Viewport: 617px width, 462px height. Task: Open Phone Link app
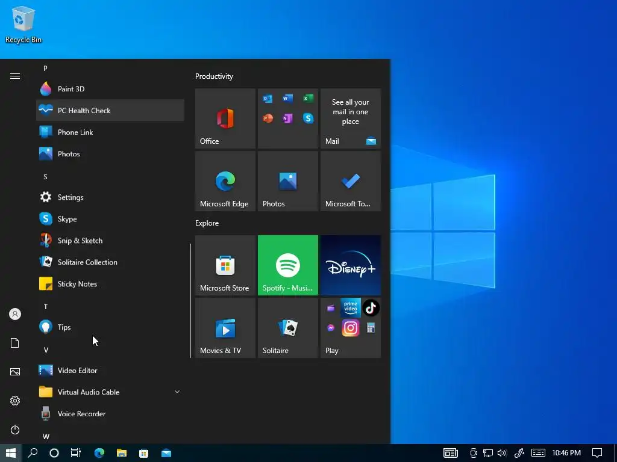(110, 132)
